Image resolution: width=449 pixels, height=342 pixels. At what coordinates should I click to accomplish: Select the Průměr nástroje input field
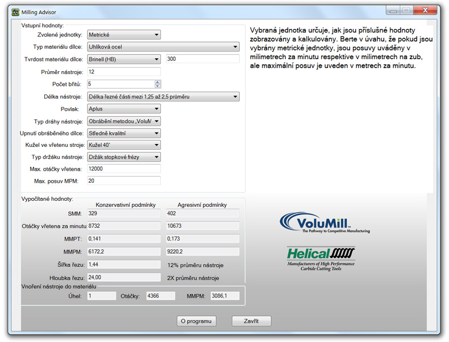[124, 72]
